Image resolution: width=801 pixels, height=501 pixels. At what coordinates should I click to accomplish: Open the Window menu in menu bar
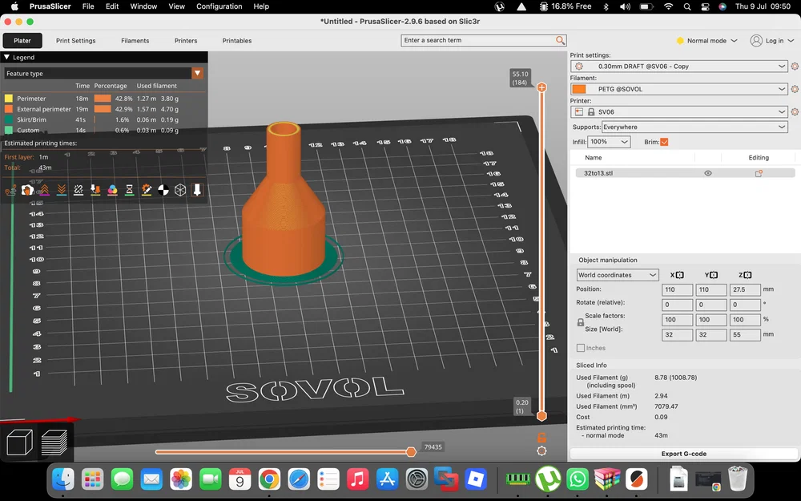(x=143, y=6)
